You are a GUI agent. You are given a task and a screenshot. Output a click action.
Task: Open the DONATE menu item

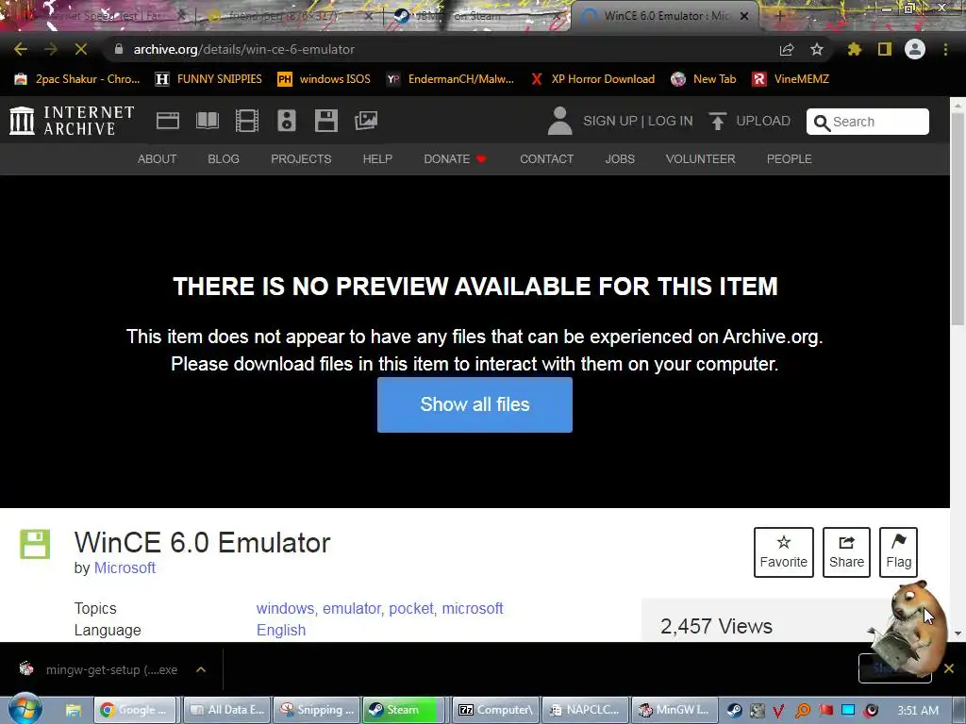point(456,158)
